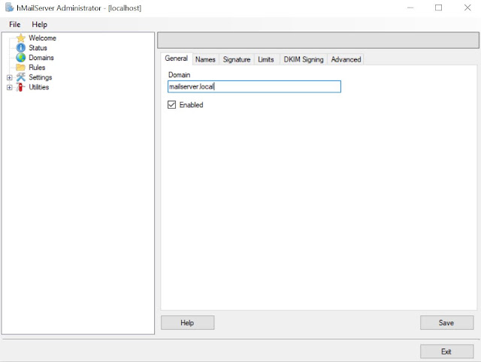Switch to the Names tab
The width and height of the screenshot is (481, 362).
pos(205,59)
